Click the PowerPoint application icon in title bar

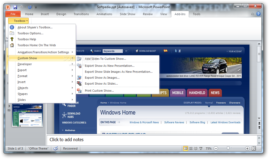pos(8,7)
